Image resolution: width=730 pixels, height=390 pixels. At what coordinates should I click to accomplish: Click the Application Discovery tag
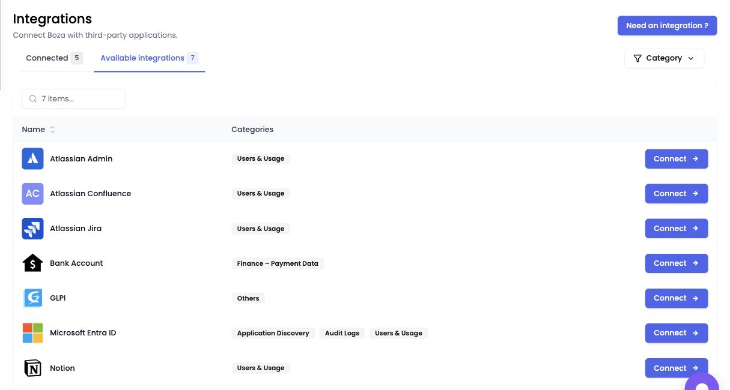[x=273, y=333]
